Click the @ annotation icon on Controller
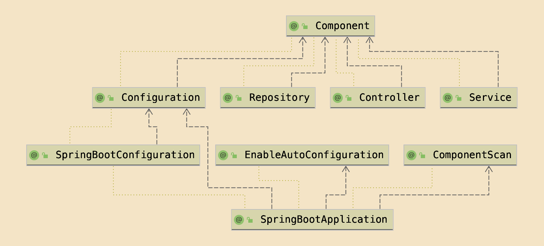The image size is (544, 246). 338,98
